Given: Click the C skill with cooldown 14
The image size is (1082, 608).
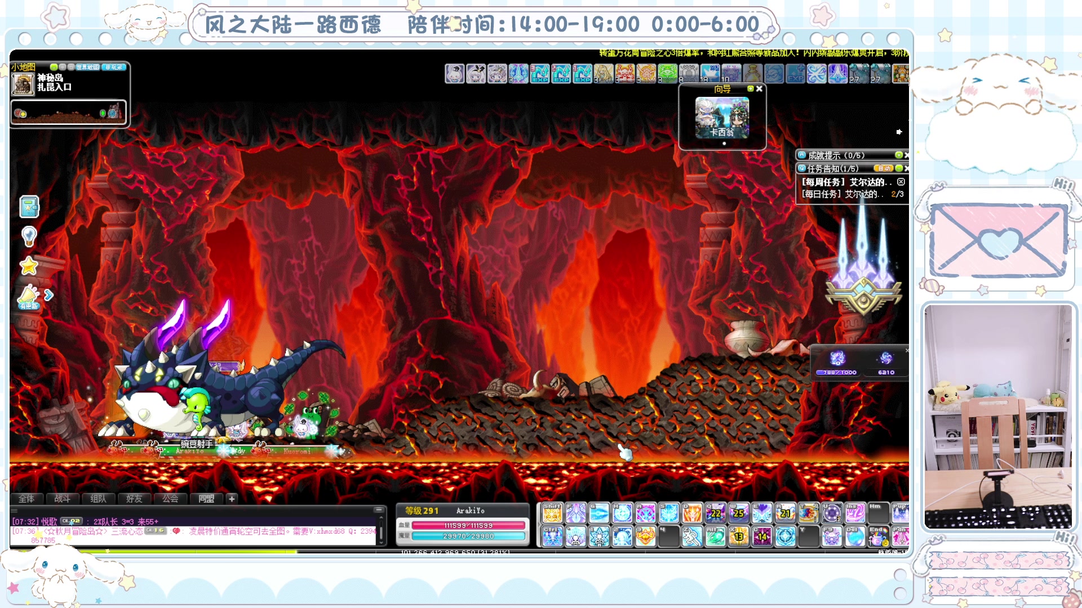Looking at the screenshot, I should point(762,537).
